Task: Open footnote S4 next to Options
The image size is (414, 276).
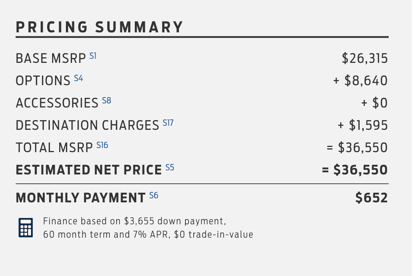Action: point(79,78)
